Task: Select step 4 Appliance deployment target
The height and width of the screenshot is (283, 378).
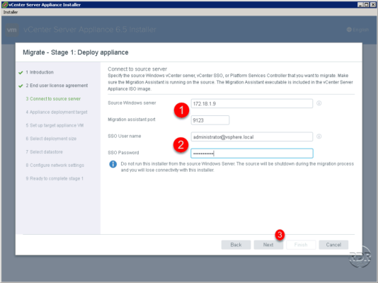Action: tap(57, 112)
